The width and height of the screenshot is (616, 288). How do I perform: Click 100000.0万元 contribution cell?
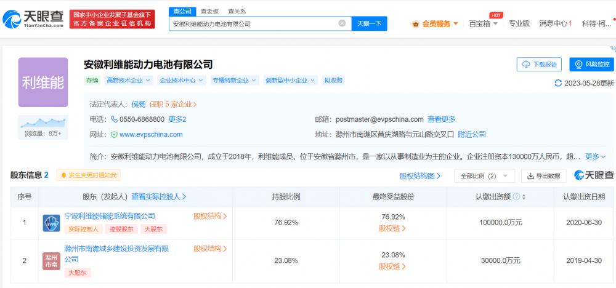(x=500, y=223)
